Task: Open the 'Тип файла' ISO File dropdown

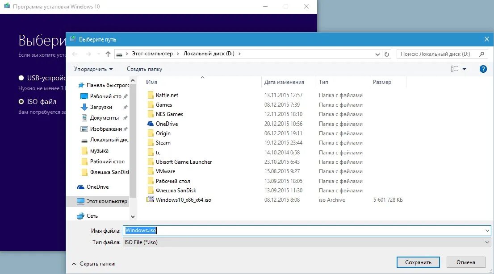Action: (306, 242)
